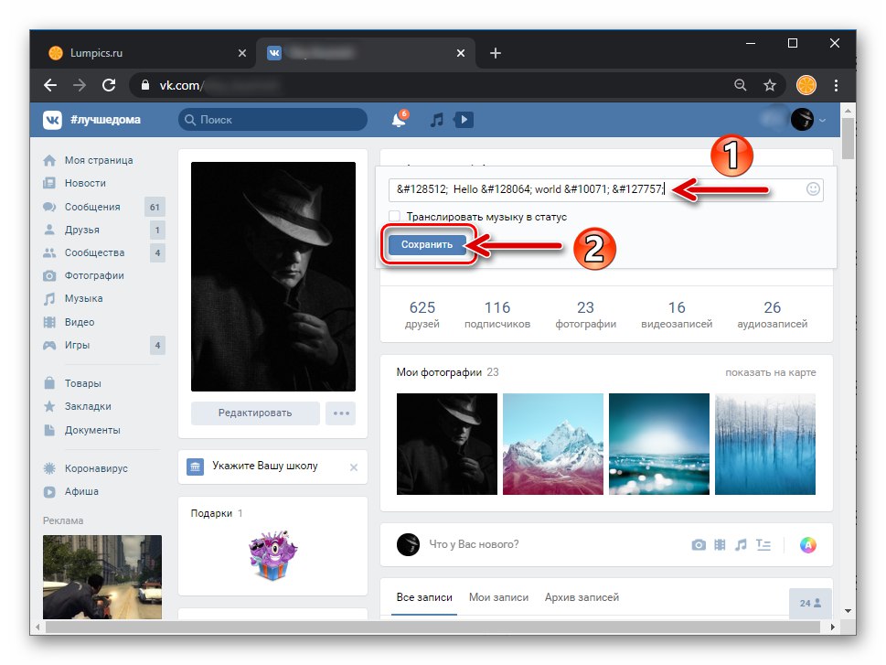Click the site lock icon in address bar
Image resolution: width=886 pixels, height=665 pixels.
coord(145,85)
